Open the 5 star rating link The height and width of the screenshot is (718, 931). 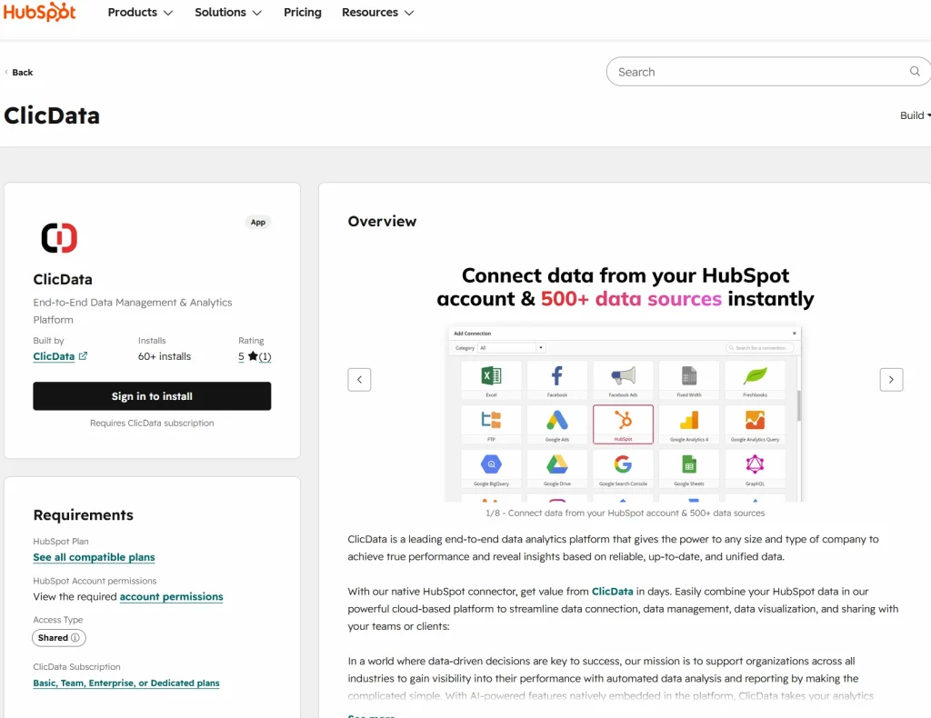(x=255, y=356)
